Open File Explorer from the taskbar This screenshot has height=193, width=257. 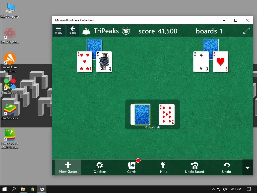[x=23, y=189]
